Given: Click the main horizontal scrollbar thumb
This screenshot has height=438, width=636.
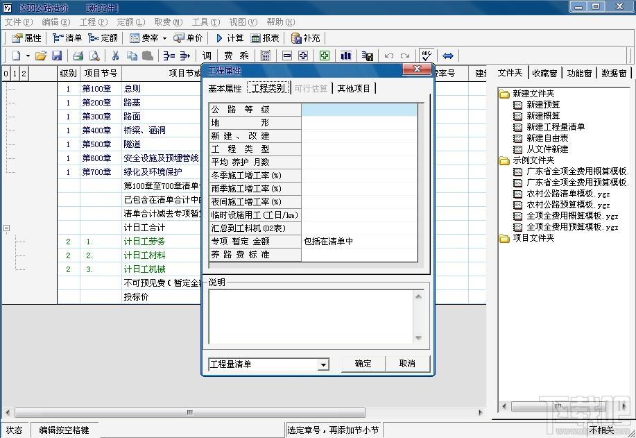Looking at the screenshot, I should [190, 413].
